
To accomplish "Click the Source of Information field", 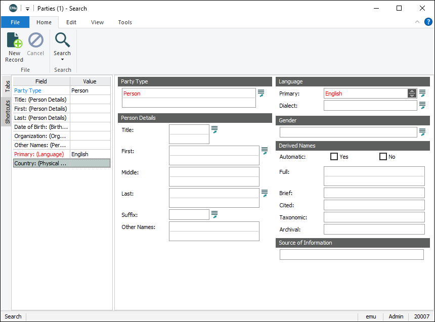I will click(352, 254).
